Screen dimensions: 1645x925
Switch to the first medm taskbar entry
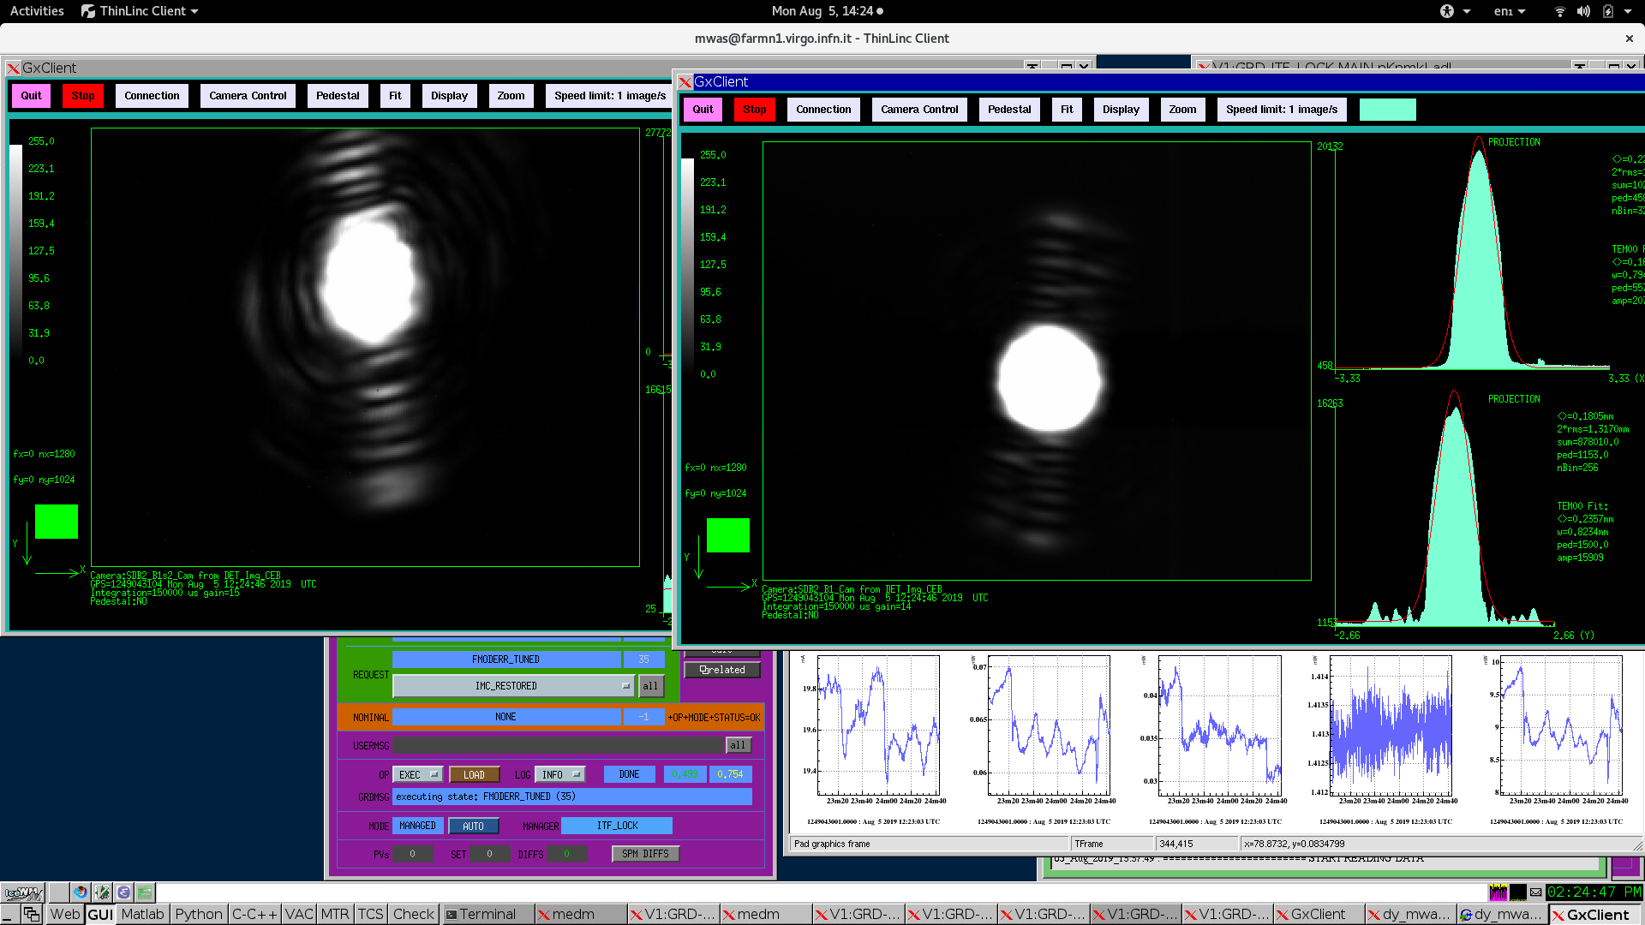point(581,915)
